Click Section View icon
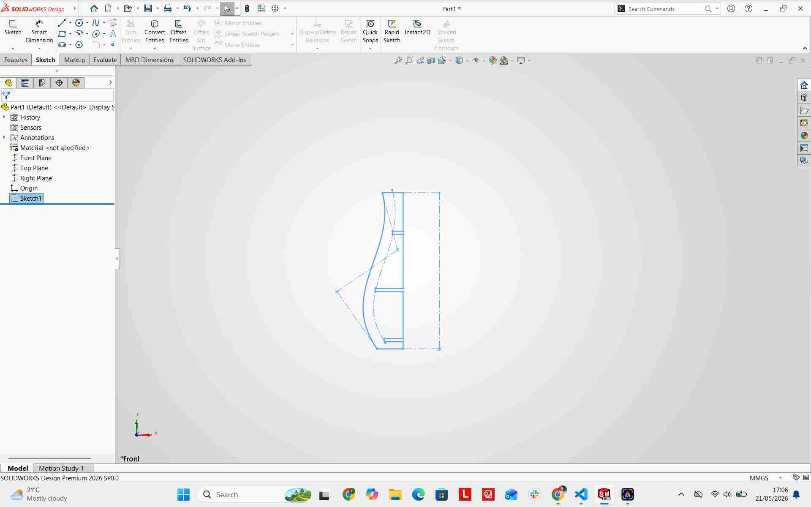Image resolution: width=811 pixels, height=507 pixels. [431, 60]
